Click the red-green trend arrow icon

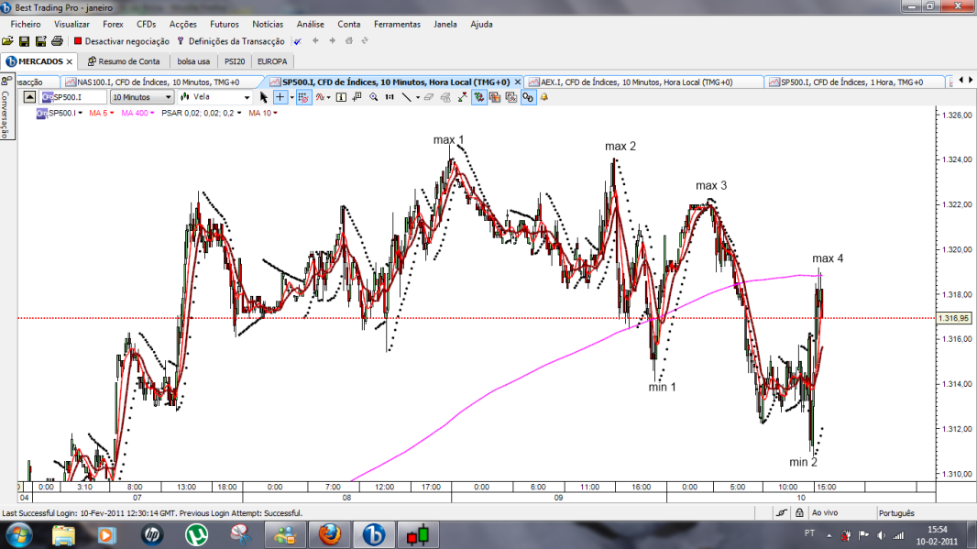462,97
